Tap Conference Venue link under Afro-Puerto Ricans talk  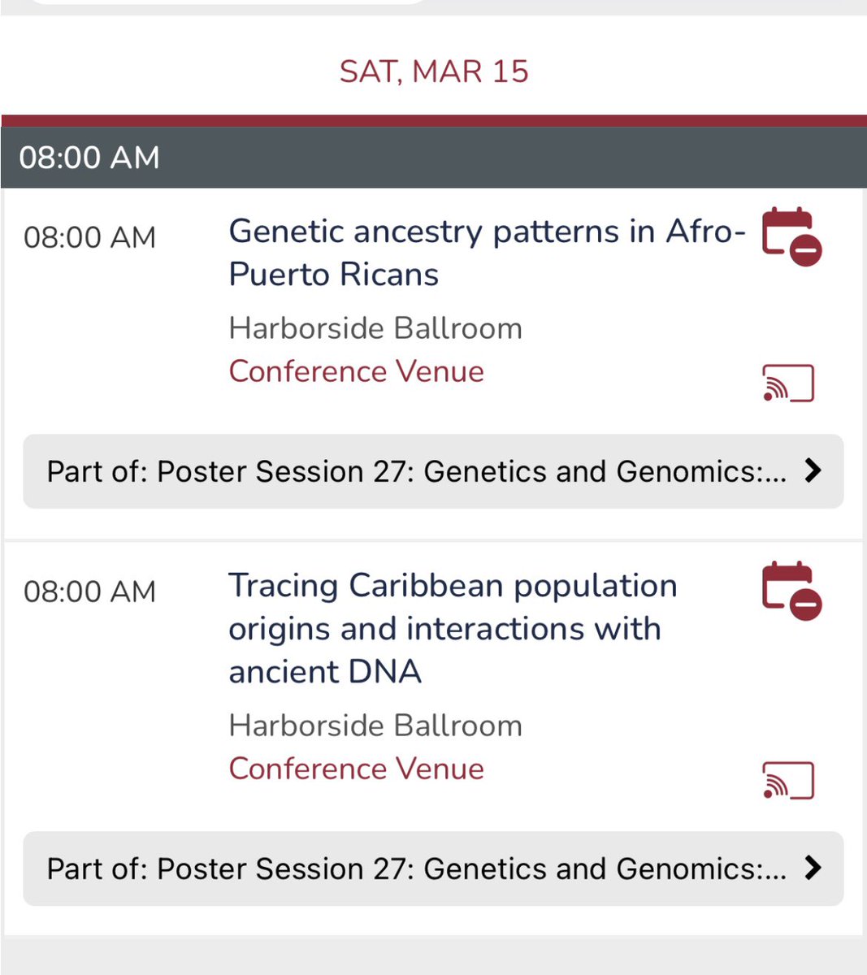356,371
